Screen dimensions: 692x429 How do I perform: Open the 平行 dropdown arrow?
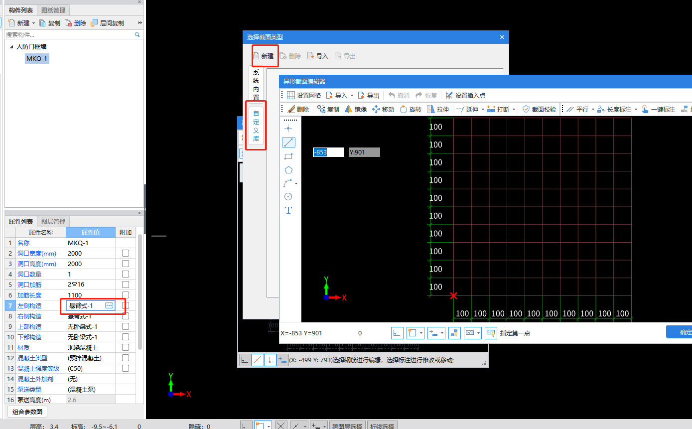coord(593,109)
